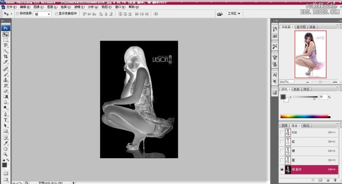Viewport: 342px width, 184px height.
Task: Click the Go to Bridge icon
Action: (x=220, y=14)
